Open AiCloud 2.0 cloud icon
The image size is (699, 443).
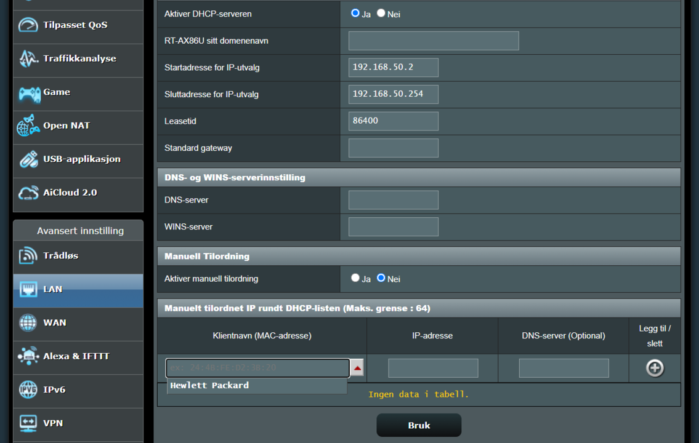(28, 193)
